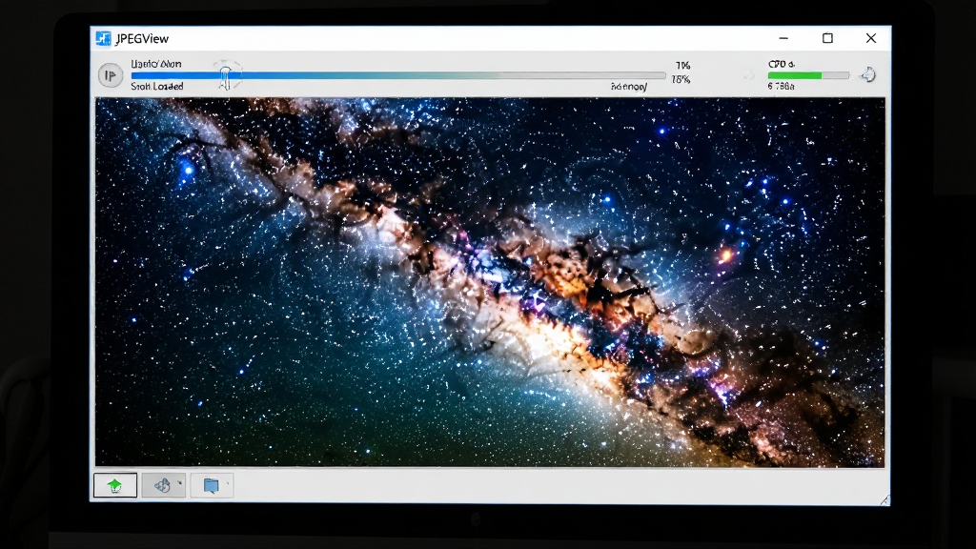Click the blue rotate icon in bottom toolbar
The height and width of the screenshot is (549, 976).
[162, 485]
